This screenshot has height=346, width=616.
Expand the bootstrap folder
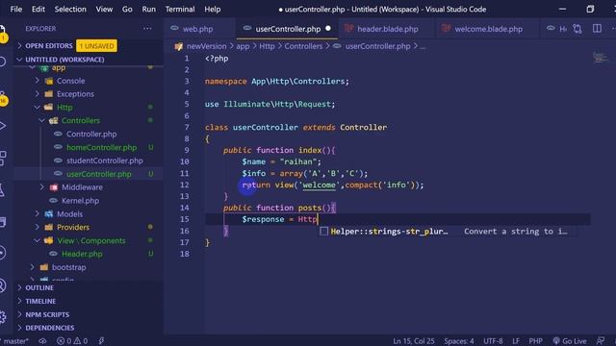(68, 267)
